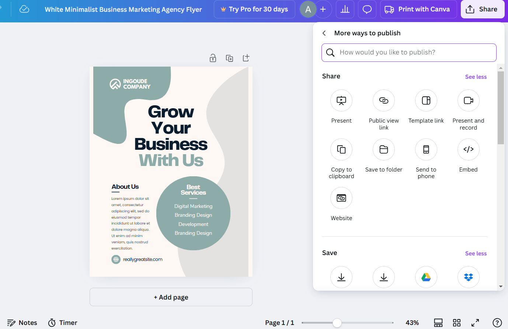Click the + Add page button
This screenshot has width=508, height=329.
pos(171,297)
